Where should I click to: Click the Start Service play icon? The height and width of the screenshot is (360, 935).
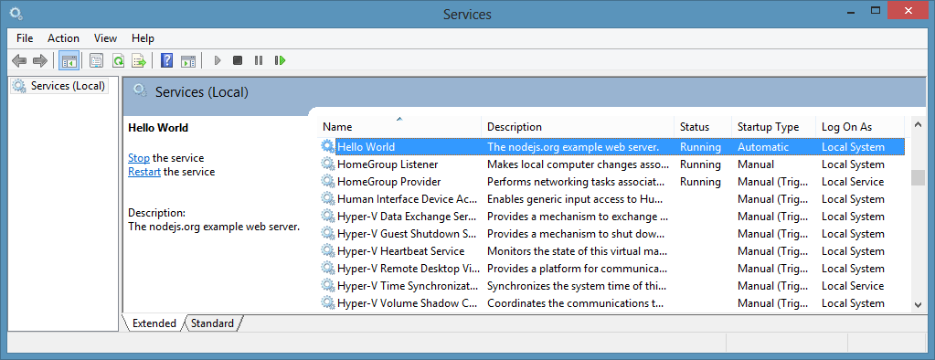pyautogui.click(x=218, y=60)
